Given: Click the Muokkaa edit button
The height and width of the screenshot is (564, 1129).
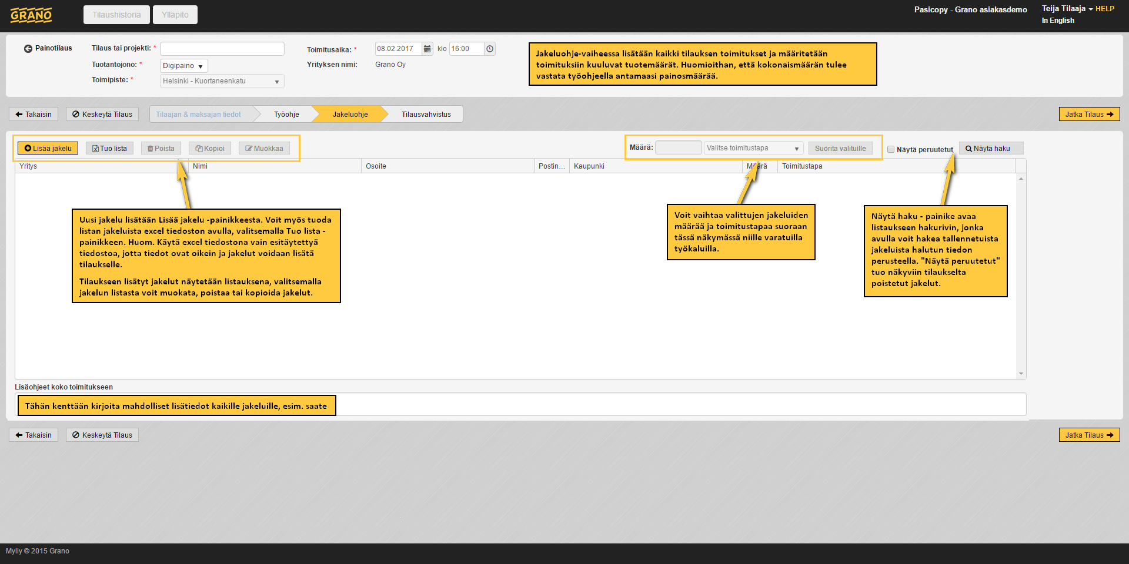Looking at the screenshot, I should coord(264,149).
